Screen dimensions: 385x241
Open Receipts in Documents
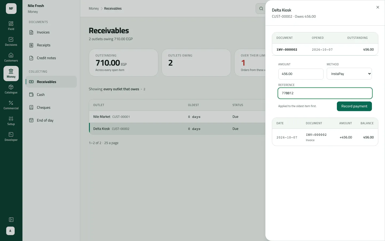point(51,45)
